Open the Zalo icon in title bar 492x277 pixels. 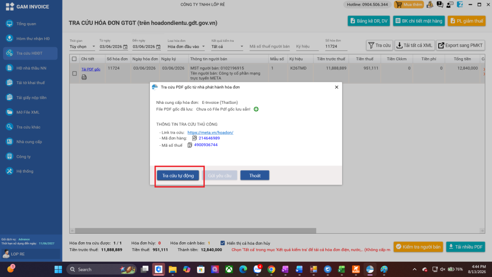click(x=460, y=5)
